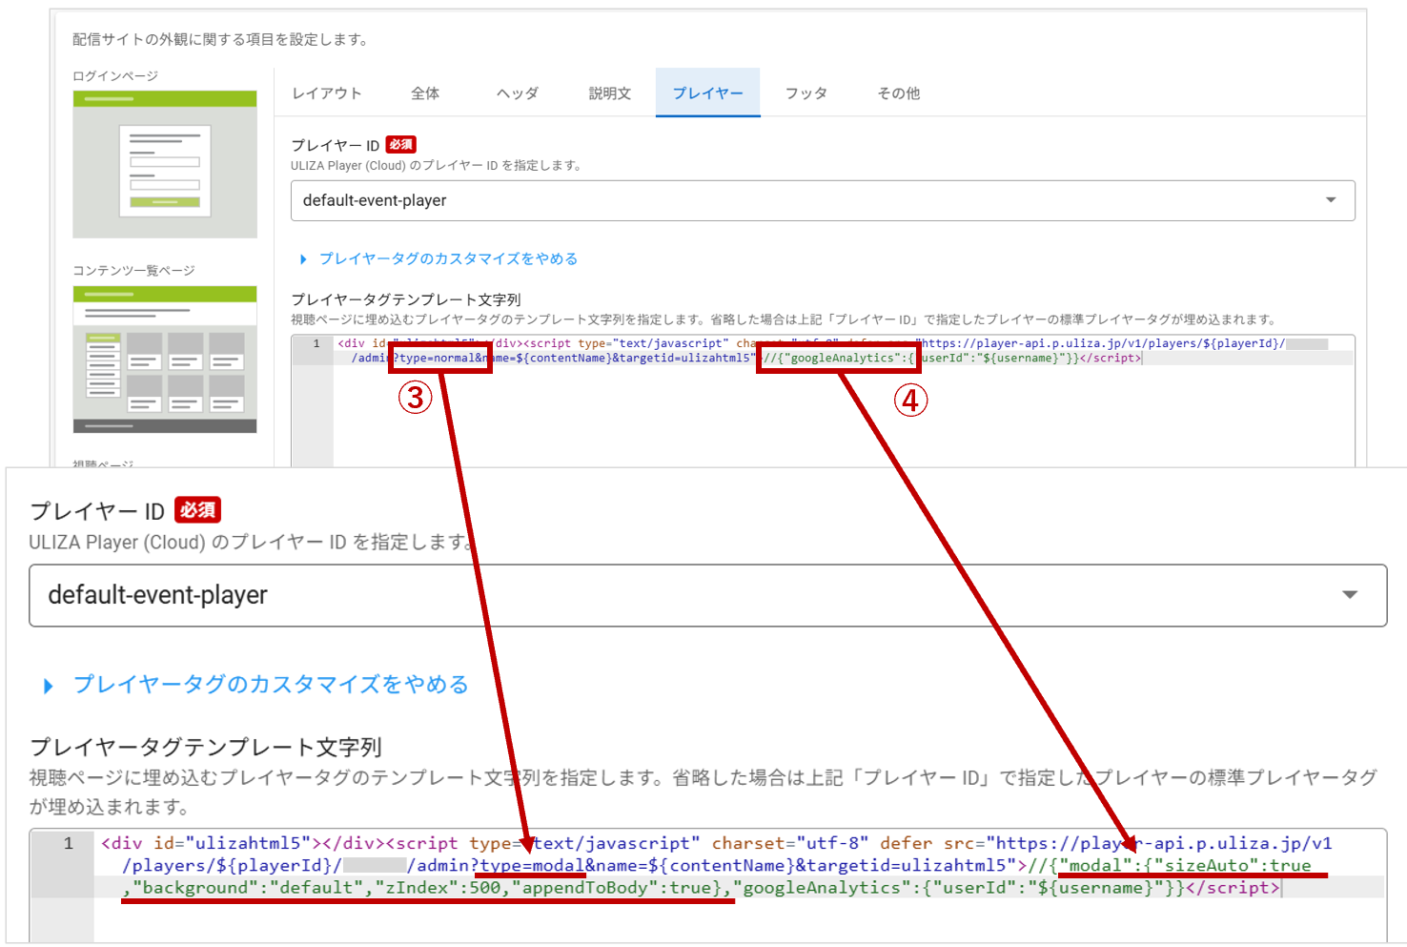The width and height of the screenshot is (1407, 947).
Task: Select the ヘッダ tab
Action: 518,93
